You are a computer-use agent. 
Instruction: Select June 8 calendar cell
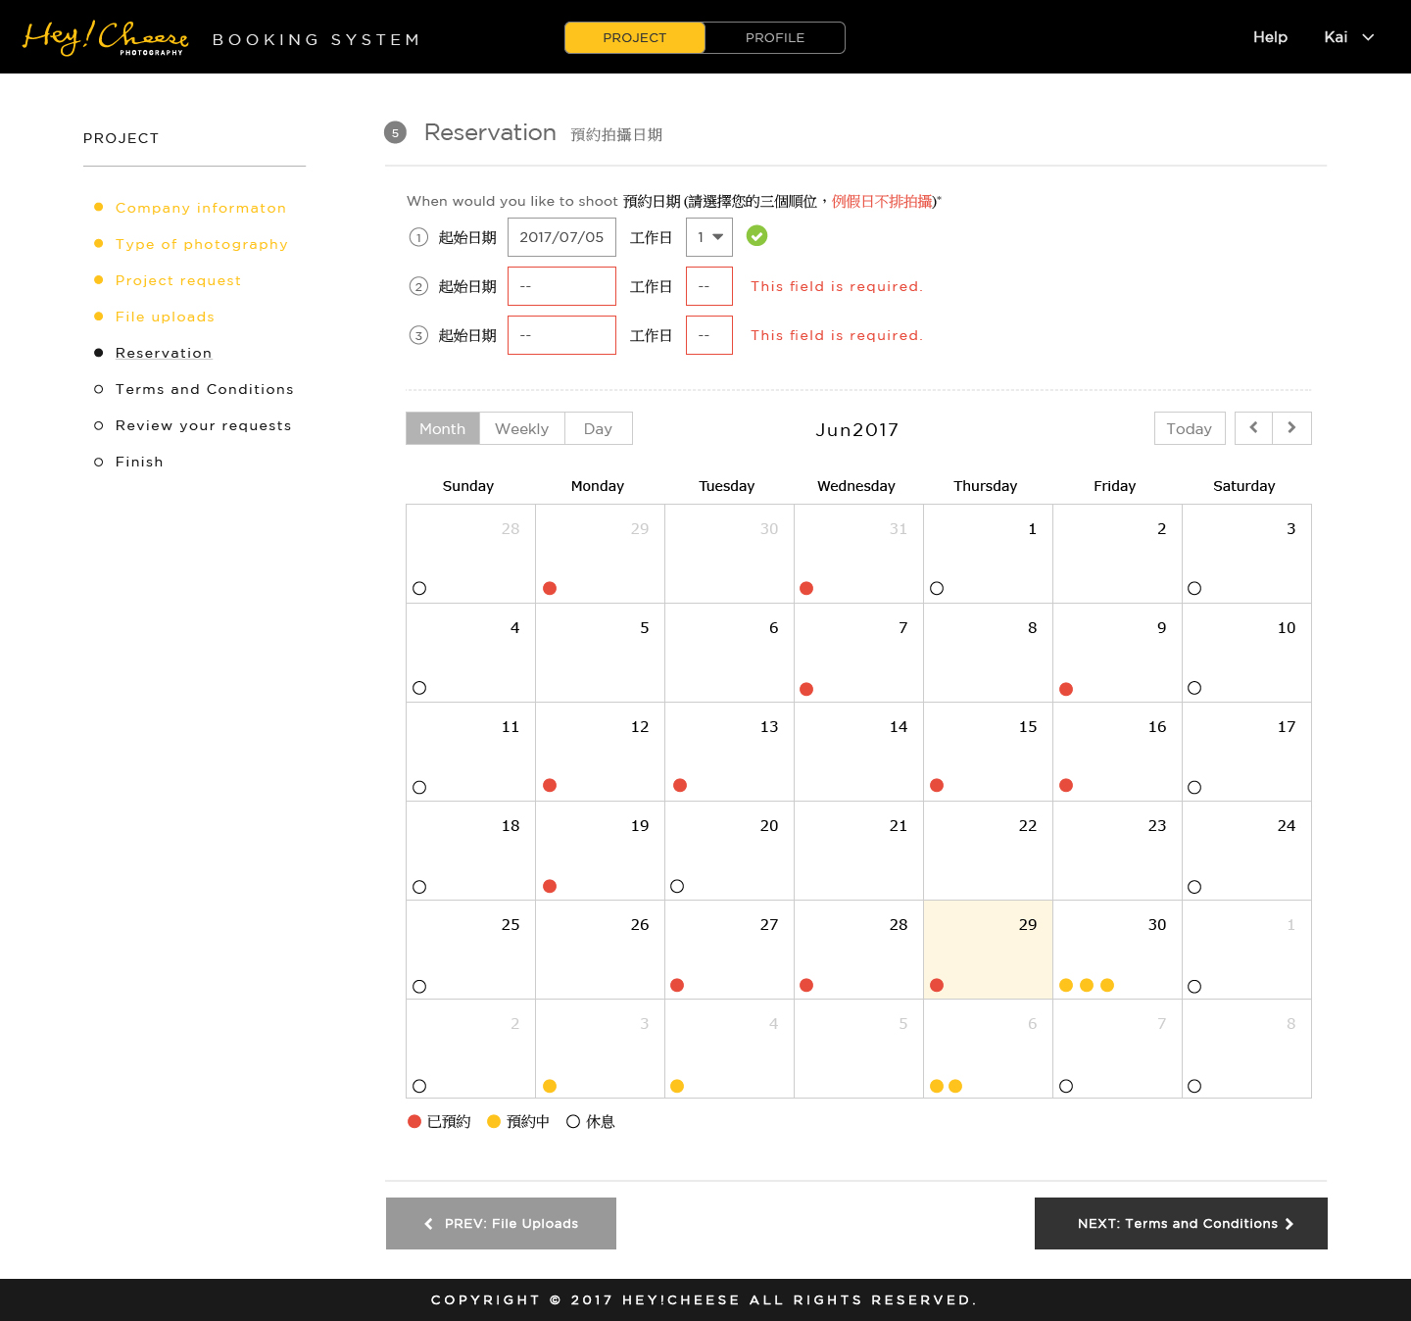988,653
